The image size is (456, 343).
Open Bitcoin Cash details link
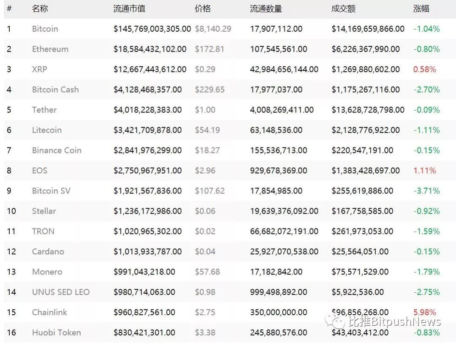(x=56, y=89)
